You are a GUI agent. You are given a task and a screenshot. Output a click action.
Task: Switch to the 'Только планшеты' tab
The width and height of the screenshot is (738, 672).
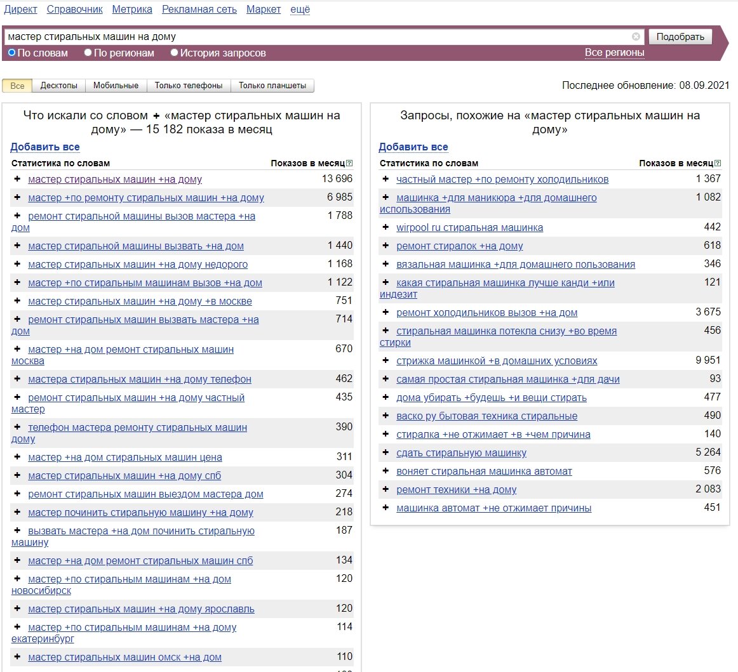[x=272, y=86]
